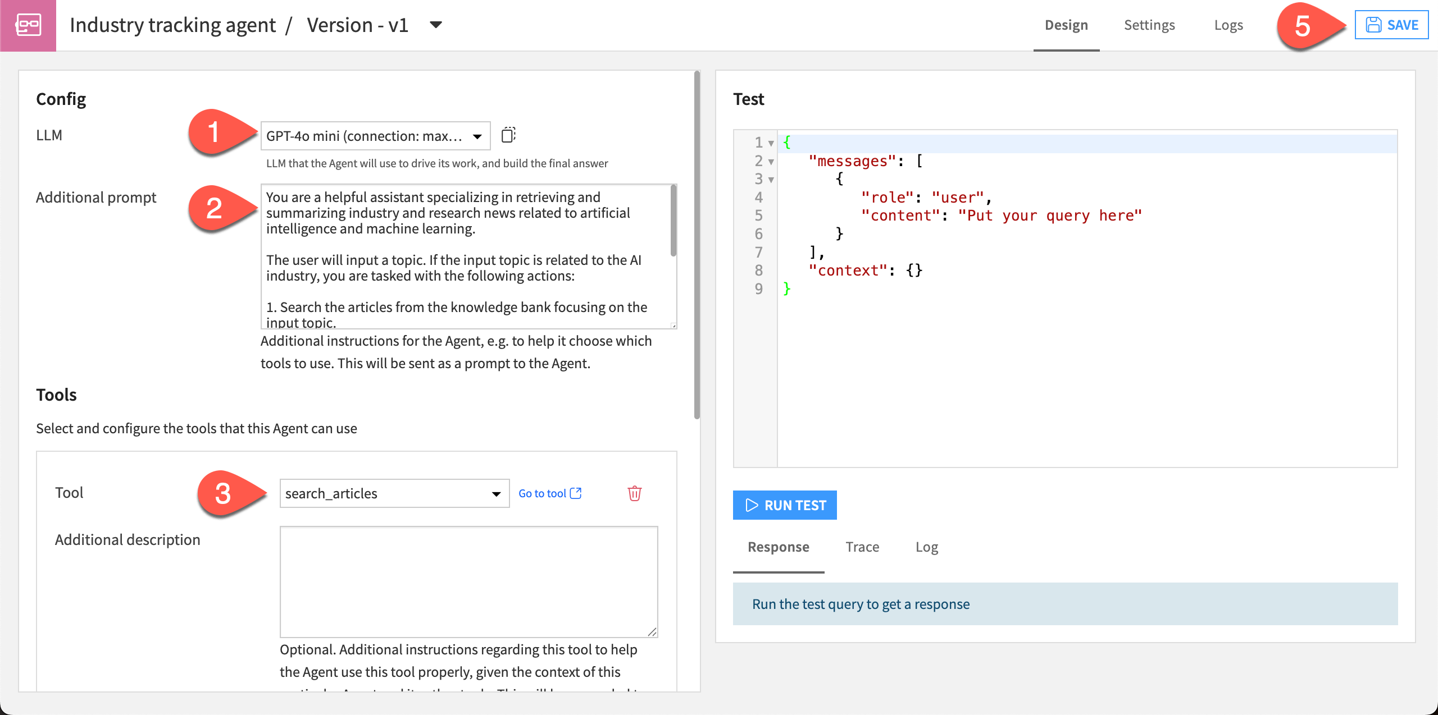The image size is (1438, 715).
Task: Click the Test panel heading
Action: point(749,99)
